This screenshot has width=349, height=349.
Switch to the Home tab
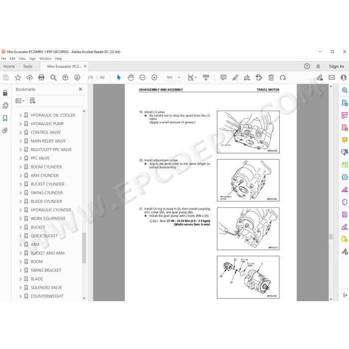(x=9, y=66)
